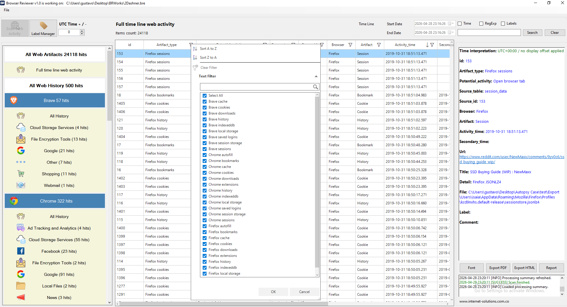Click the Chrome Cloud Storage (55 hits) icon
The image size is (567, 307).
click(21, 239)
